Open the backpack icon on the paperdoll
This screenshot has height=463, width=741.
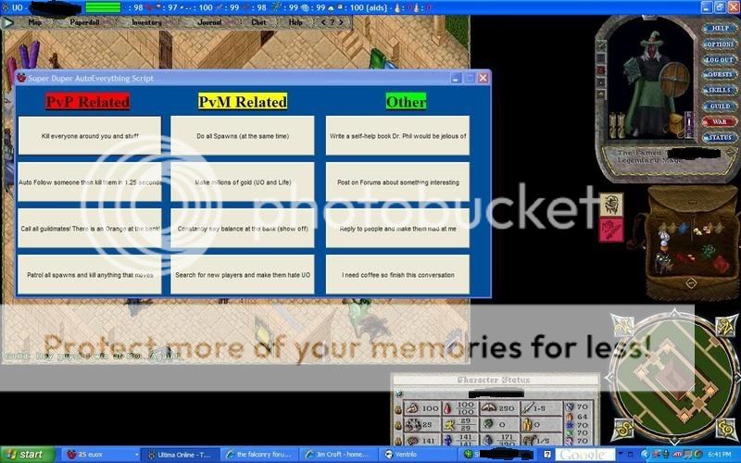[x=677, y=125]
